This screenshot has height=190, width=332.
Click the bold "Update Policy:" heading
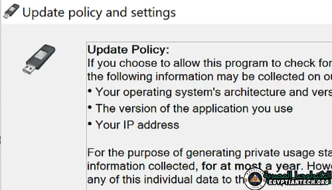[x=128, y=49]
